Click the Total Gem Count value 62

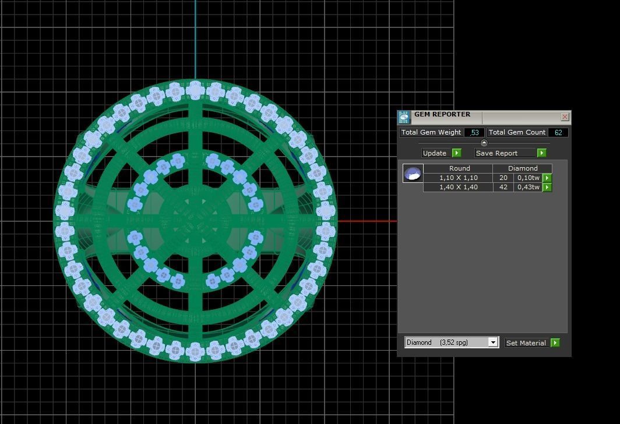(558, 132)
